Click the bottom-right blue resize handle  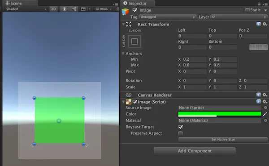click(x=83, y=144)
